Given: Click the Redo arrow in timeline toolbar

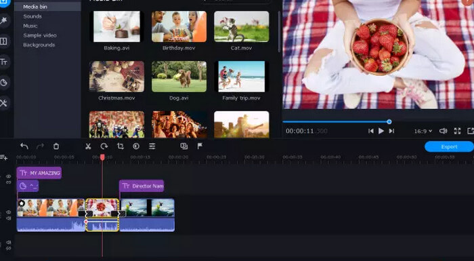Looking at the screenshot, I should coord(40,146).
